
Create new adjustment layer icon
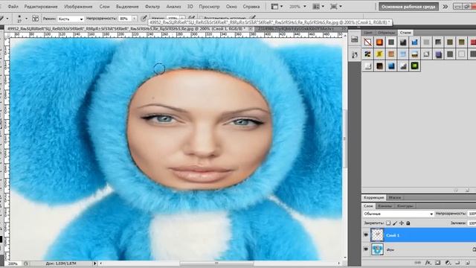coord(448,263)
